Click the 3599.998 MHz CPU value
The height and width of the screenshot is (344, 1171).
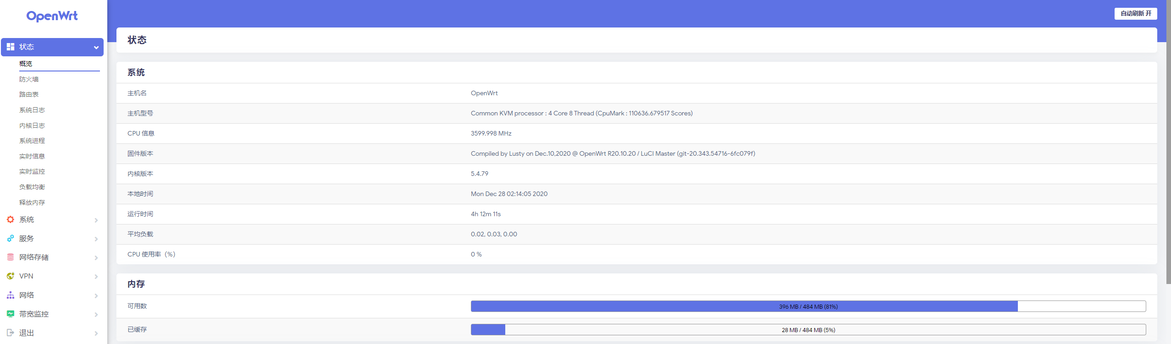tap(491, 133)
